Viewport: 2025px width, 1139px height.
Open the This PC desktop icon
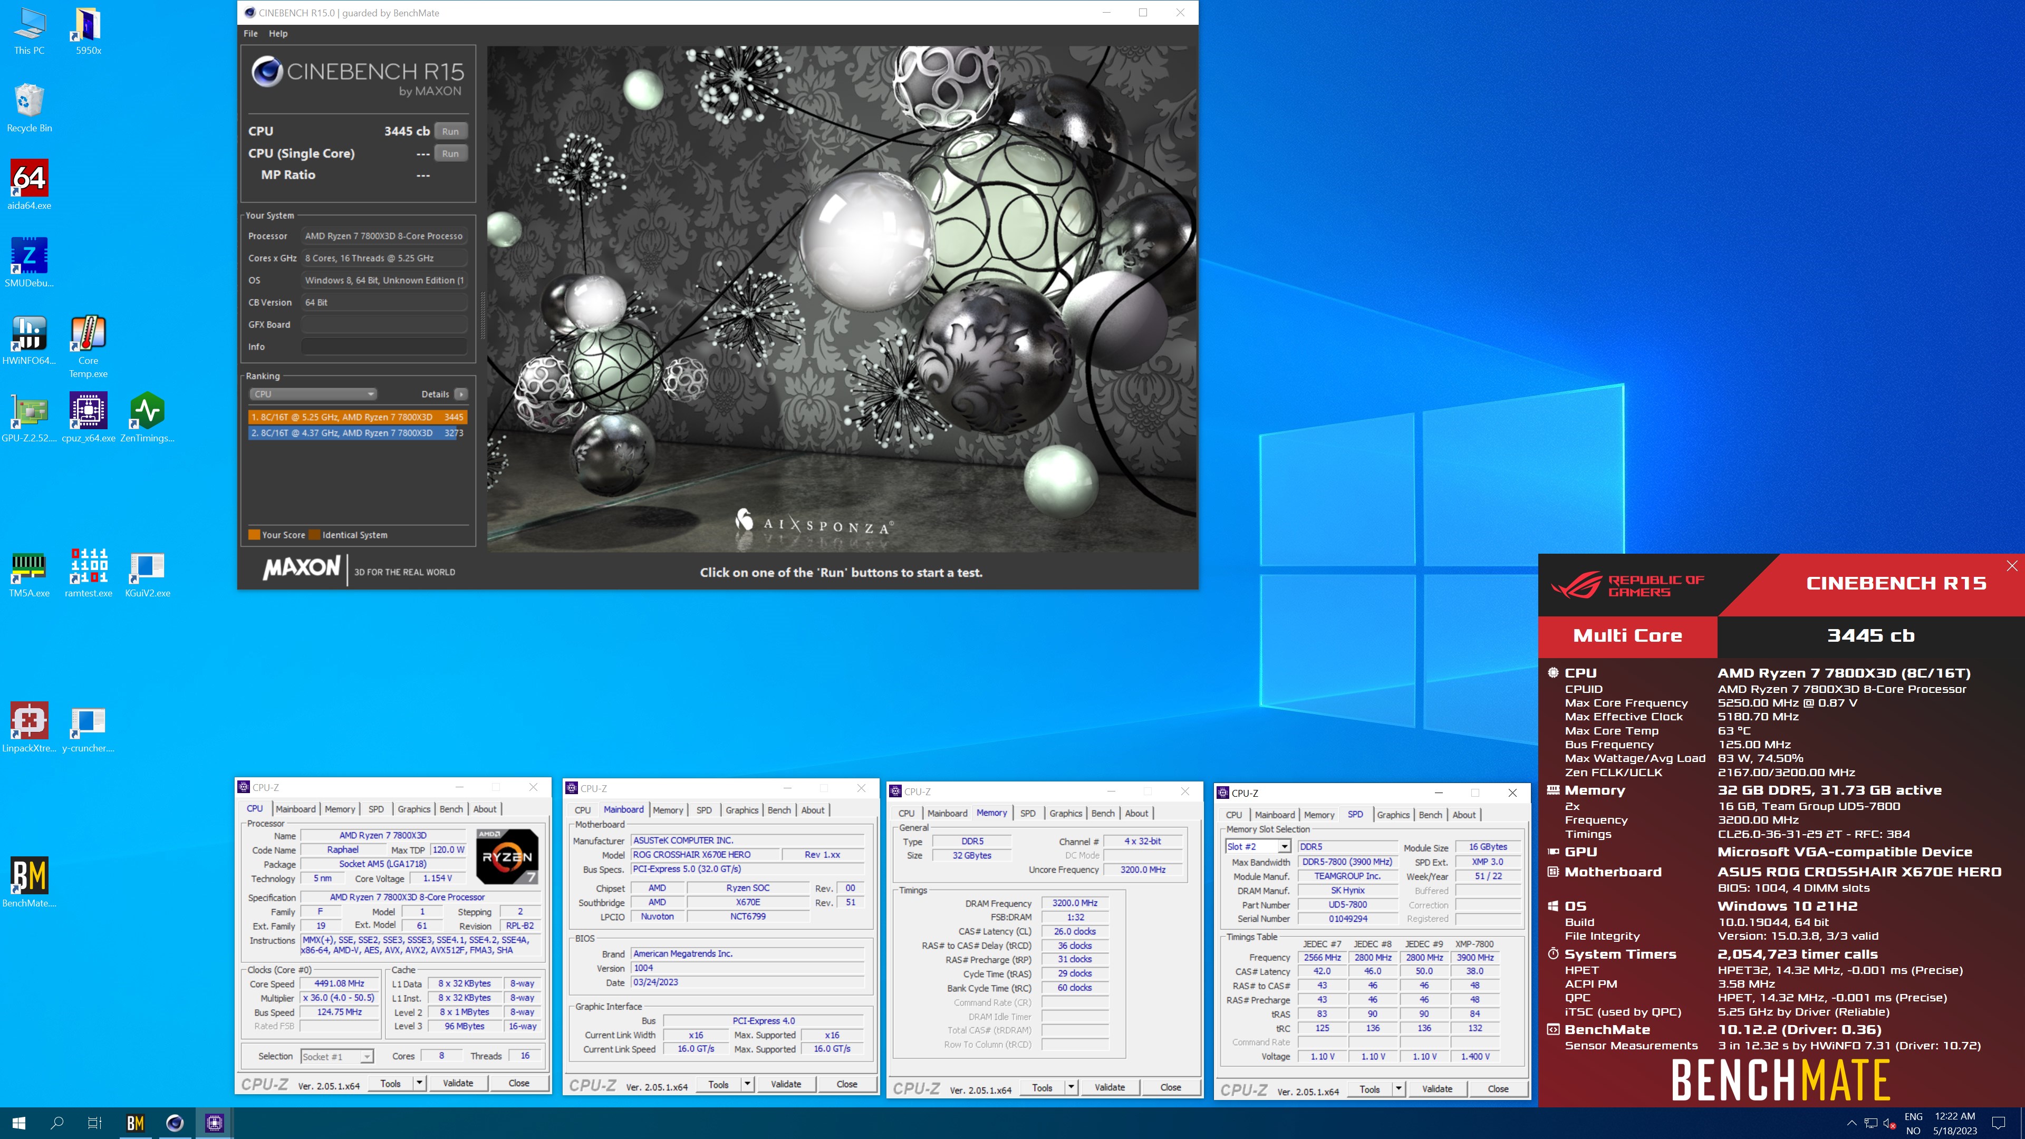tap(29, 32)
